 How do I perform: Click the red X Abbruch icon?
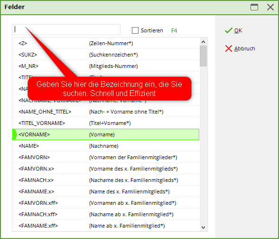pyautogui.click(x=229, y=48)
